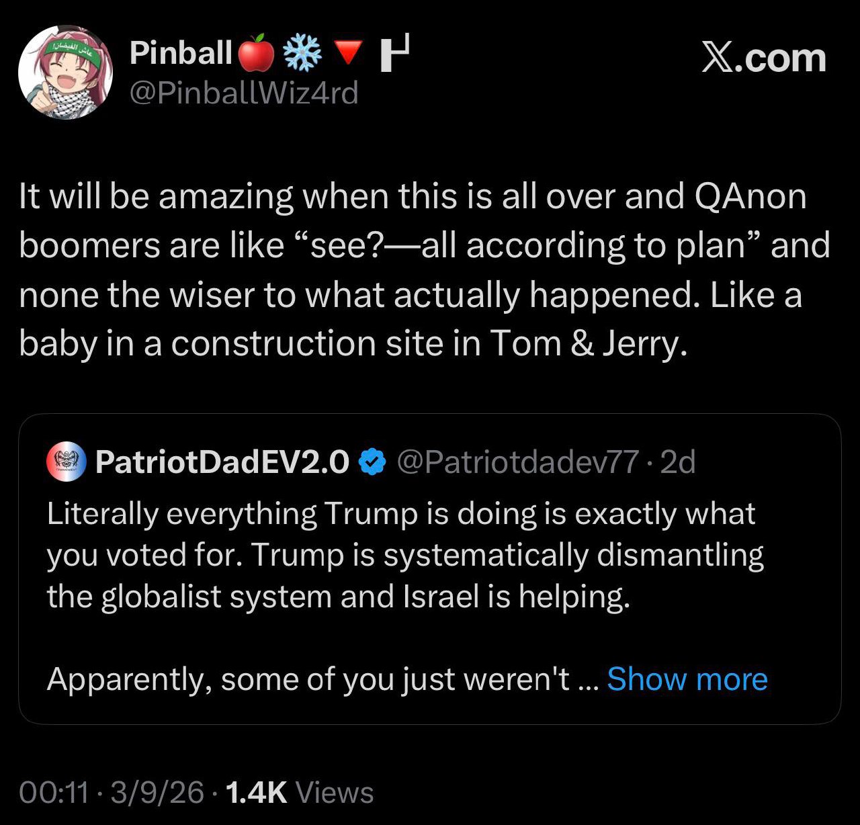Click the quoted text starting "Apparently"

coord(309,679)
